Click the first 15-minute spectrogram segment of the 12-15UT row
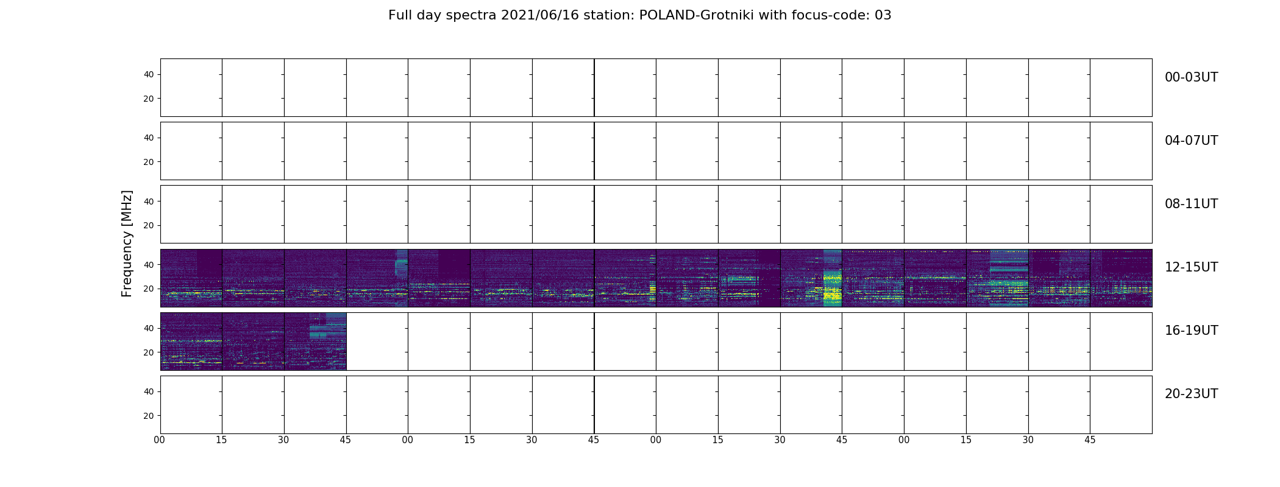The height and width of the screenshot is (487, 1280). (x=191, y=278)
